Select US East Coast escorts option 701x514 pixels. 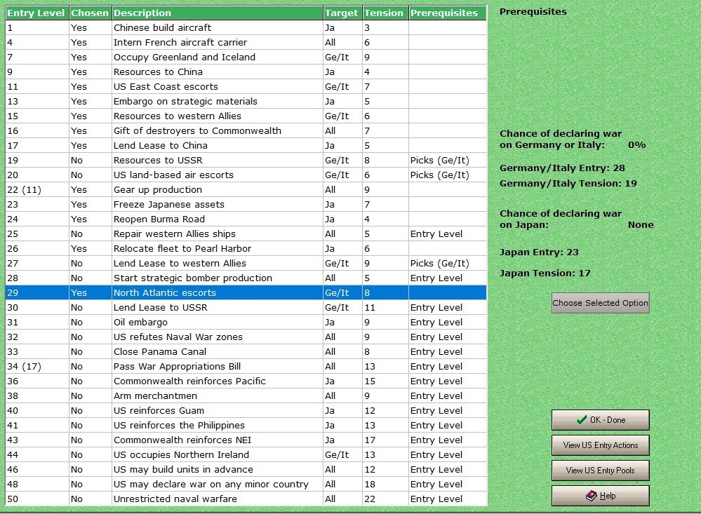pos(246,87)
